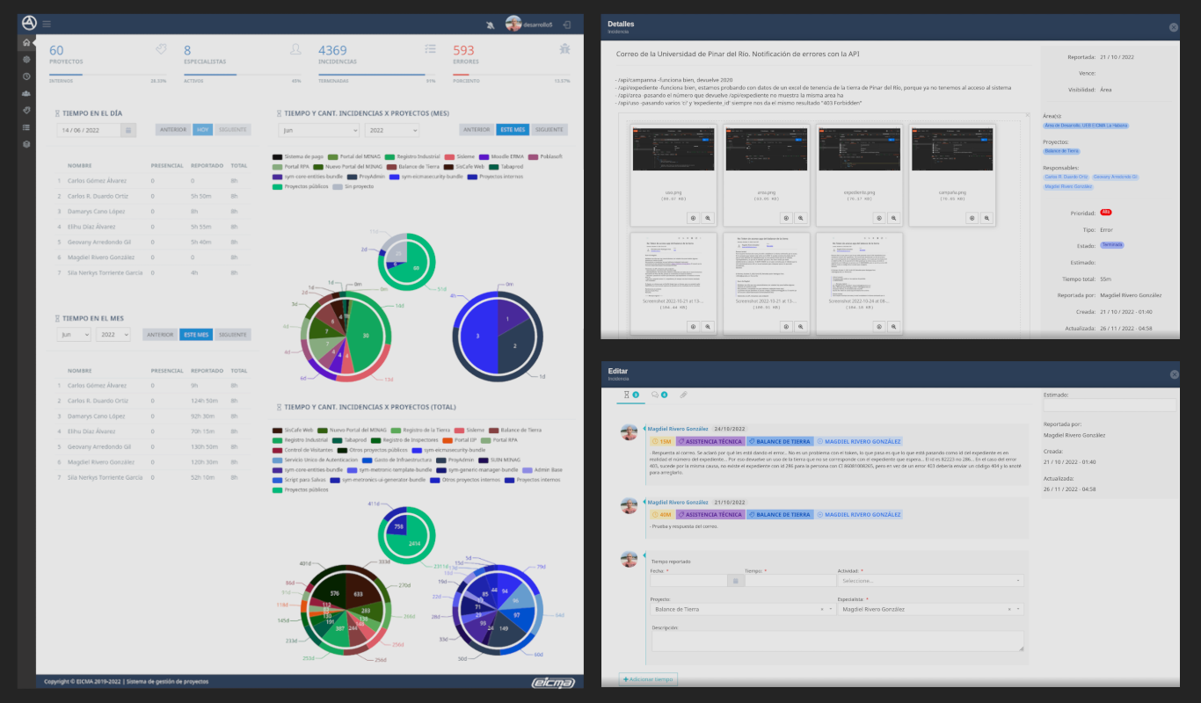Click the HOY button in daily time

click(203, 130)
